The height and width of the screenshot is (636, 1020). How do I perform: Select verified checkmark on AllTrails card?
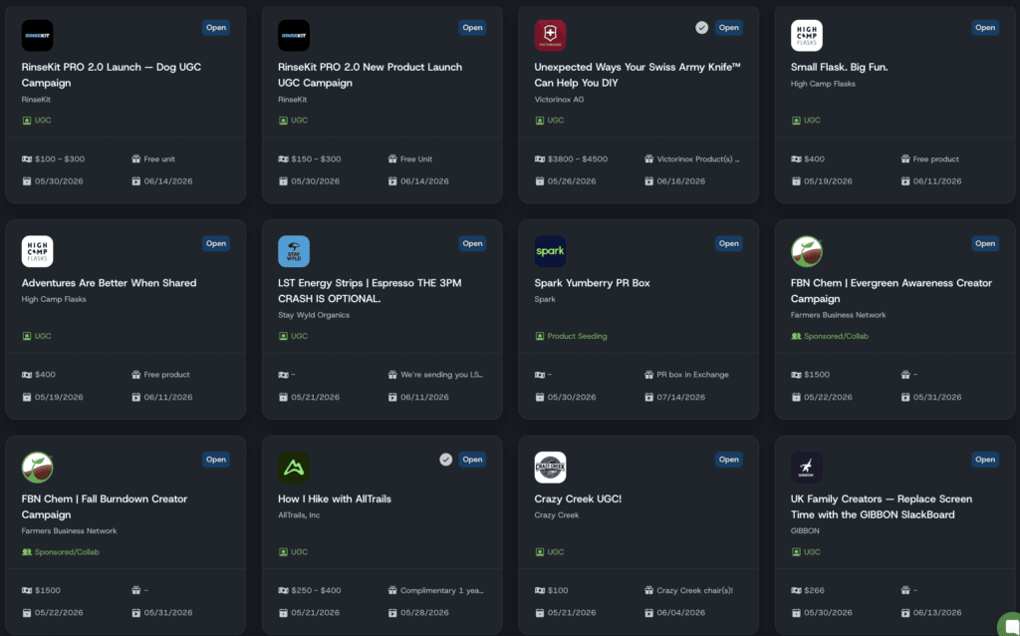coord(445,460)
